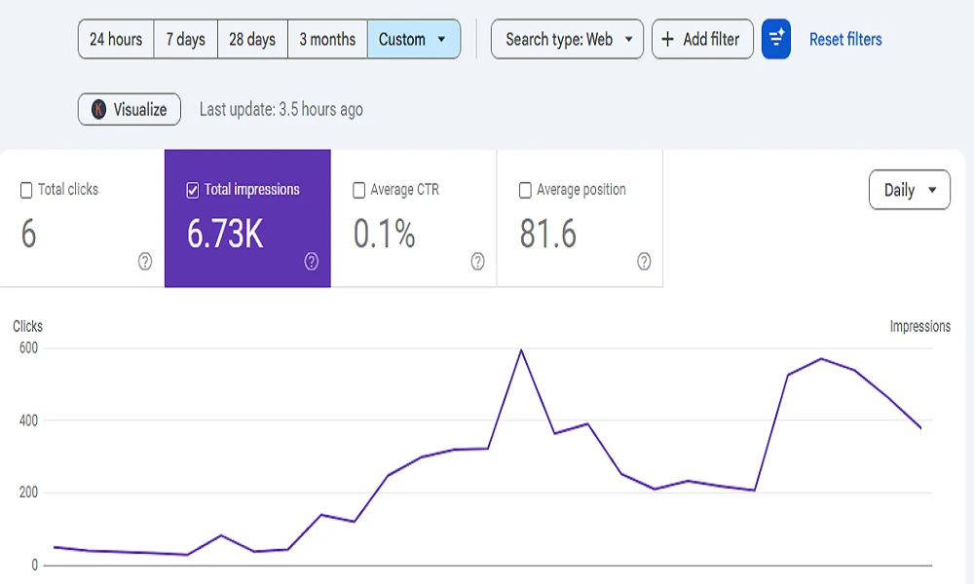
Task: Enable the Average CTR checkbox
Action: 359,190
